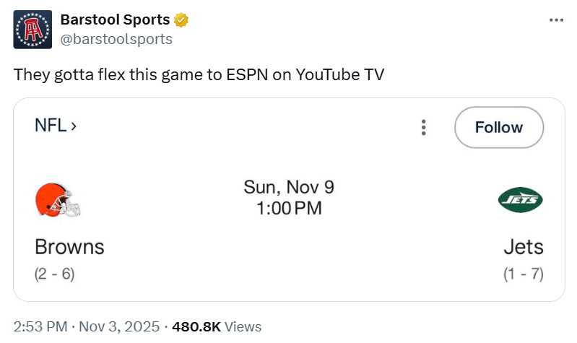Image resolution: width=577 pixels, height=343 pixels.
Task: Expand the NFL league chevron link
Action: click(56, 125)
